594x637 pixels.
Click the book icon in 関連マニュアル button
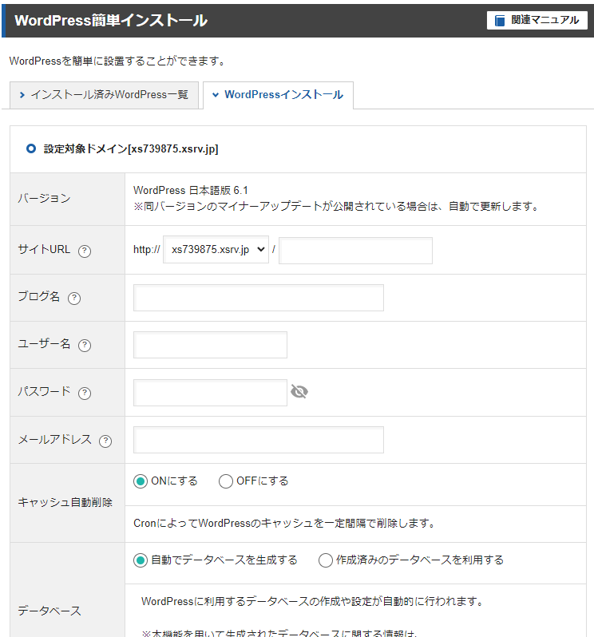point(500,21)
